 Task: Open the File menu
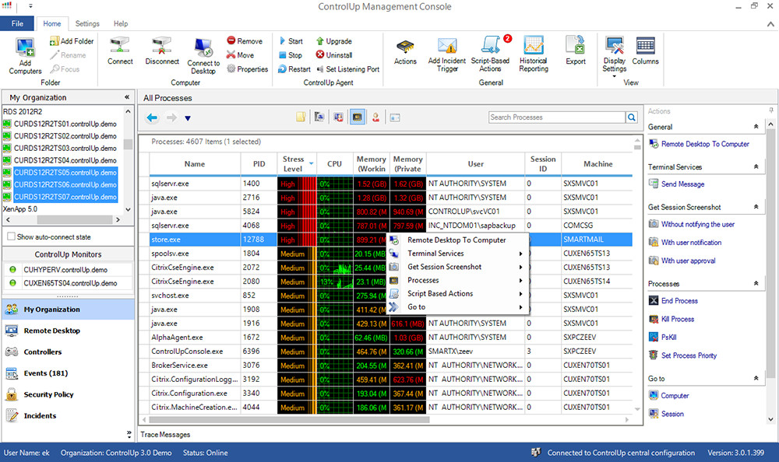click(17, 23)
